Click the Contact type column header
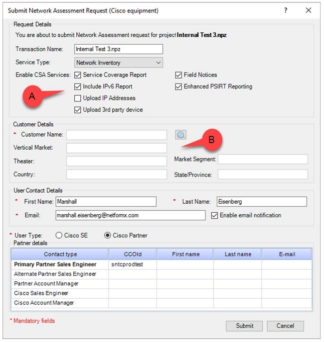The width and height of the screenshot is (324, 342). [x=60, y=254]
